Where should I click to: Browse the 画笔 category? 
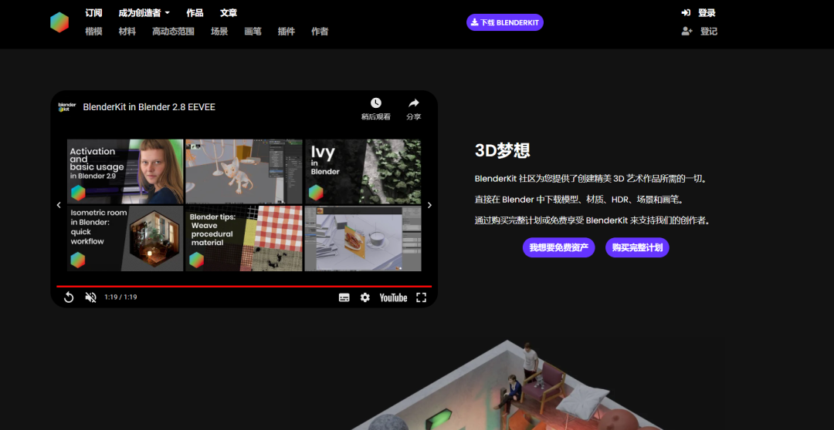253,32
